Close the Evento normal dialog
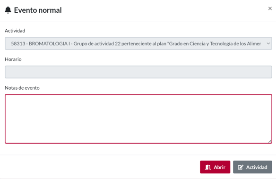The image size is (276, 179). (x=270, y=9)
